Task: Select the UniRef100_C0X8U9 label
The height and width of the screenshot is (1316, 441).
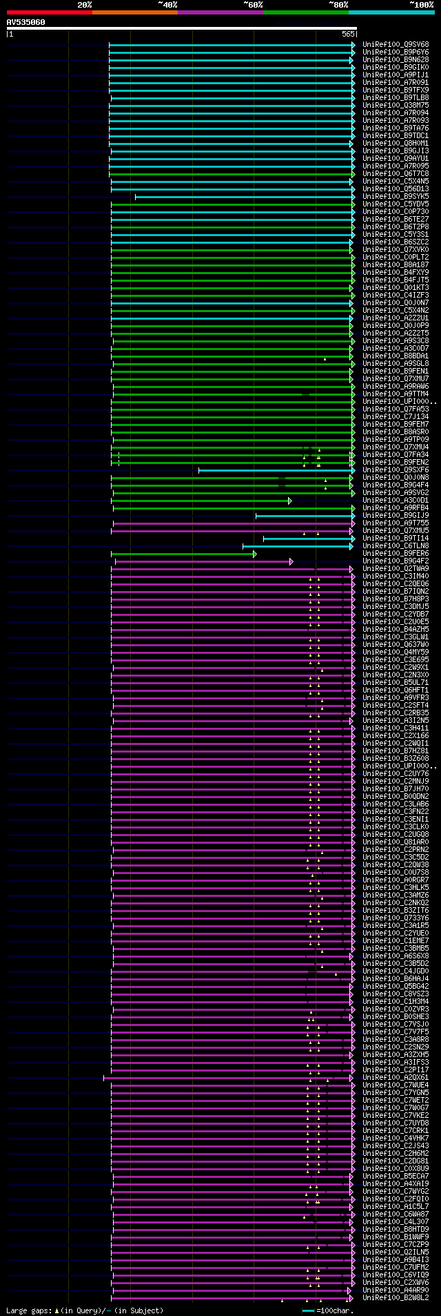Action: [396, 1169]
